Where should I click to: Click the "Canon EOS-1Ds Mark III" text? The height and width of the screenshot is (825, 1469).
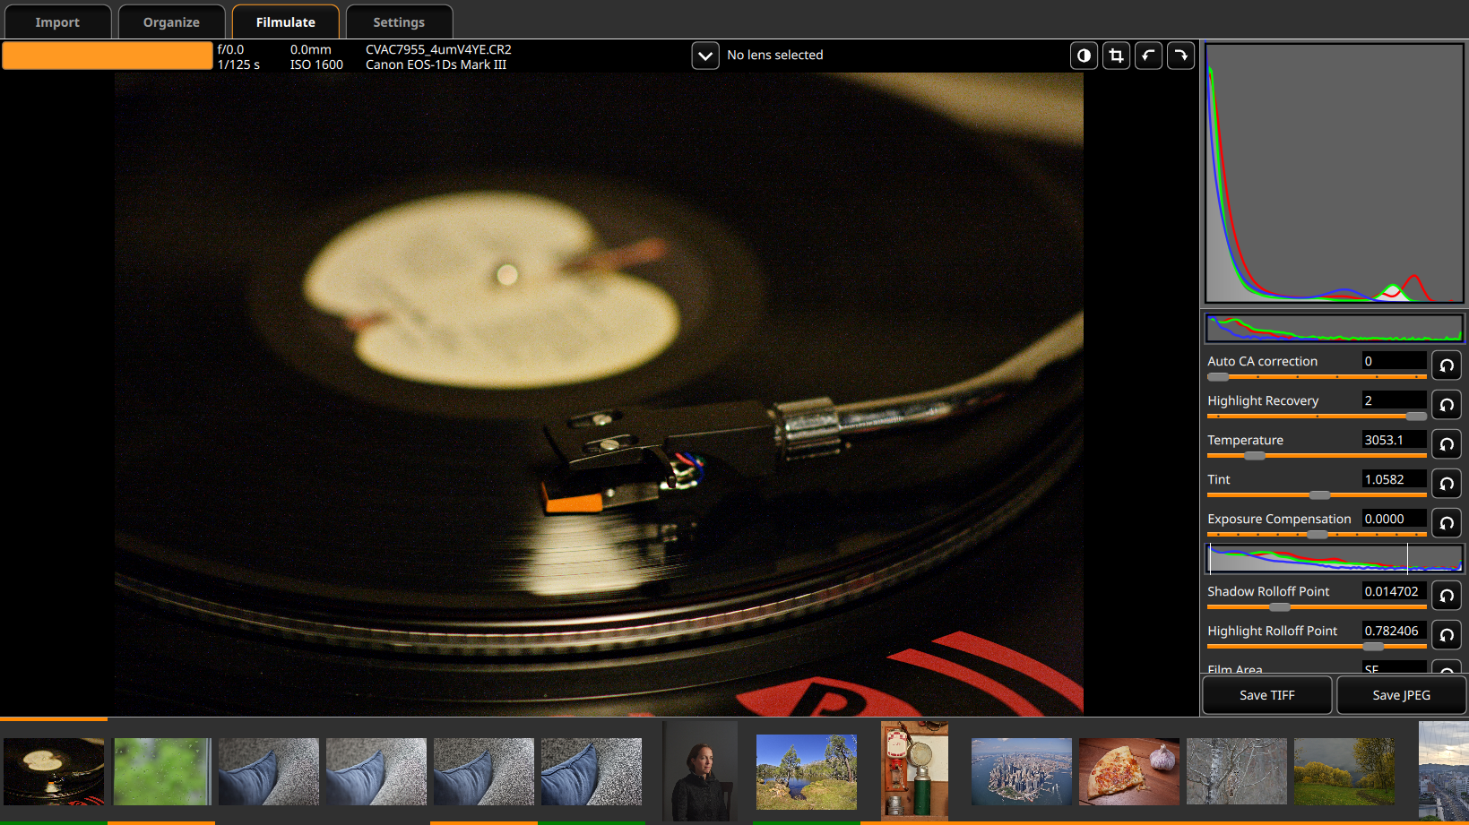point(436,64)
